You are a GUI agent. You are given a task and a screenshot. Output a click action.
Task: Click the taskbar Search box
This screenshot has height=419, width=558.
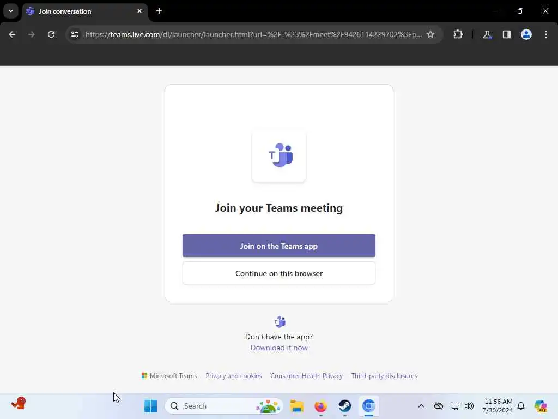click(x=224, y=406)
